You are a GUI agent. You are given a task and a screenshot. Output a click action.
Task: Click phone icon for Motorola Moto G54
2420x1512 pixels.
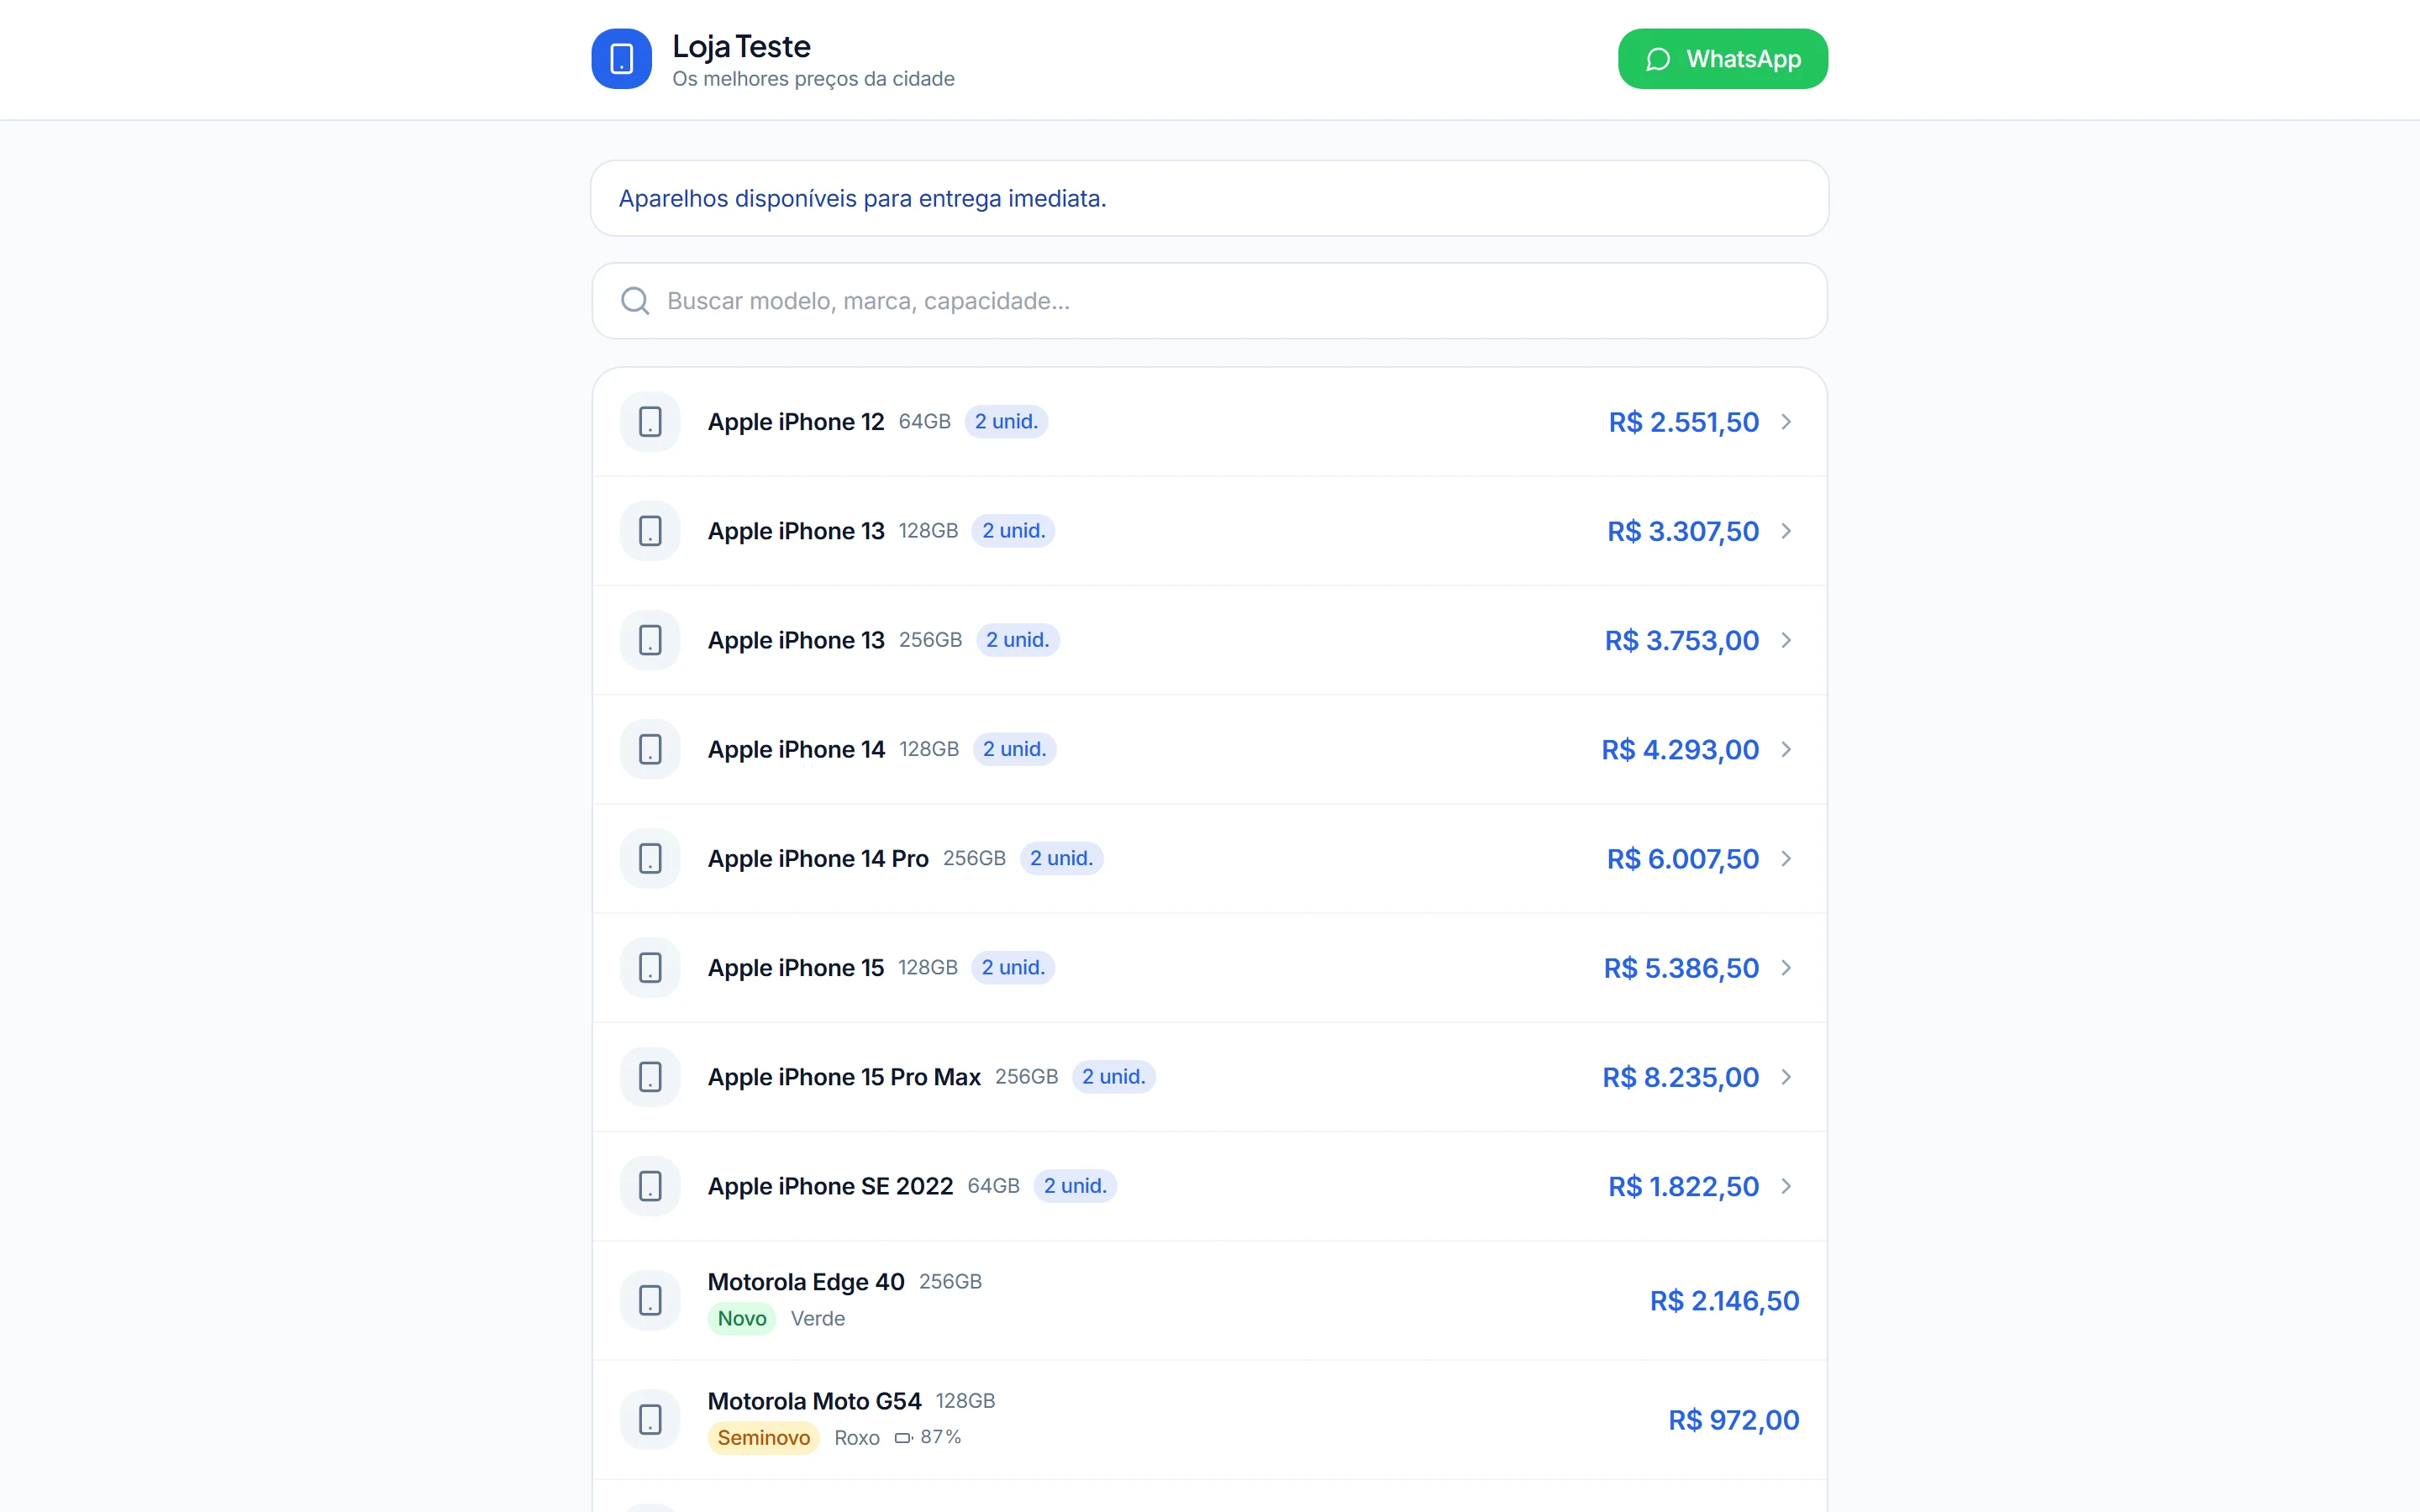tap(650, 1419)
